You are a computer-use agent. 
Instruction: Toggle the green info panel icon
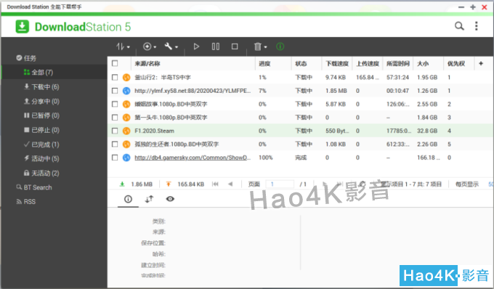(x=280, y=46)
